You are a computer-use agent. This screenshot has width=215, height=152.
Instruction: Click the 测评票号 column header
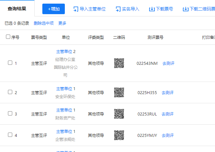[155, 38]
